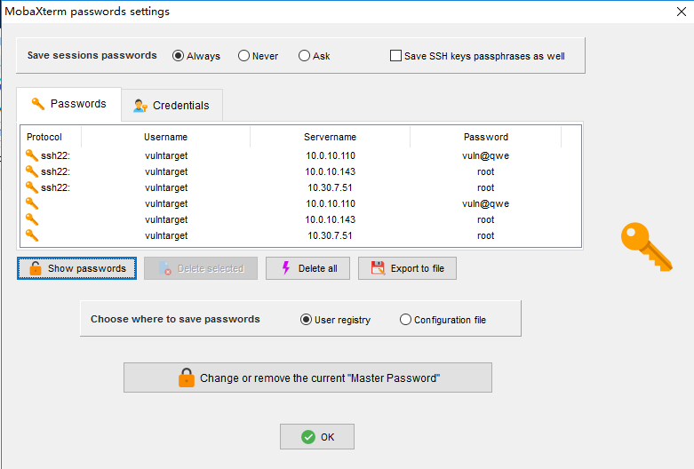
Task: Click servername 10.30.7.51 in the ssh22 row
Action: 331,187
